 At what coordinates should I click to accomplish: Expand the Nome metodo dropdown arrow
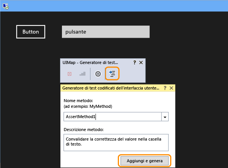click(165, 117)
